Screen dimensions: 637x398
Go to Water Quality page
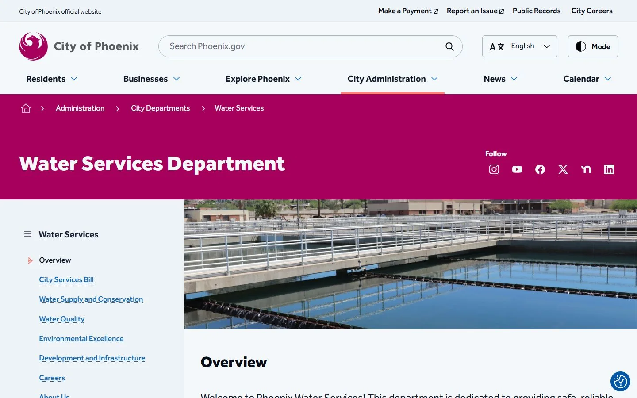62,319
